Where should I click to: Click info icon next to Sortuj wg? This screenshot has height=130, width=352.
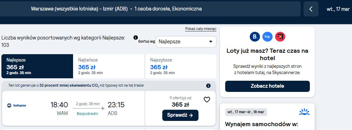click(x=136, y=37)
